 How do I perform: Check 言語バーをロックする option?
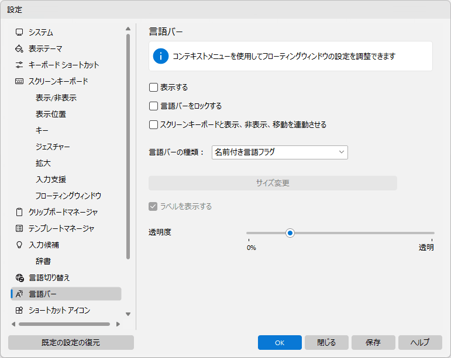(x=153, y=106)
